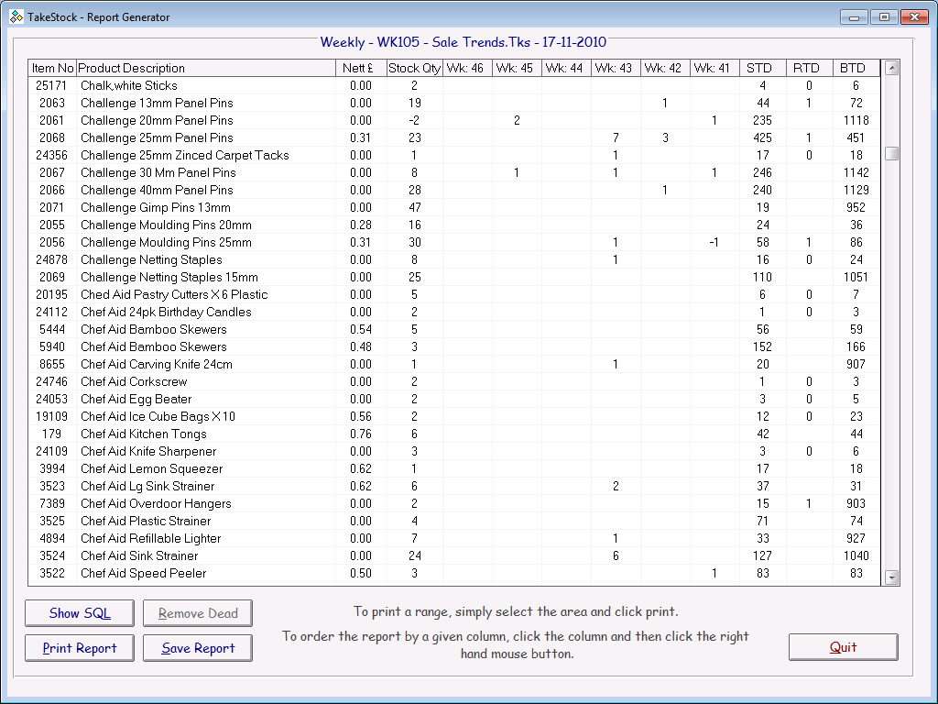Screen dimensions: 938x704
Task: Select Chef Aid Kitchen Tongs
Action: (144, 434)
